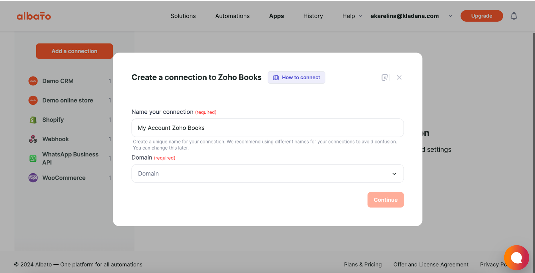
Task: Open the Domain dropdown
Action: pos(267,174)
